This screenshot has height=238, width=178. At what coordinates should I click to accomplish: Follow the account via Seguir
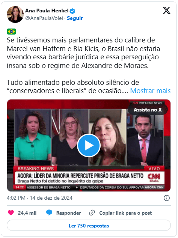(75, 18)
